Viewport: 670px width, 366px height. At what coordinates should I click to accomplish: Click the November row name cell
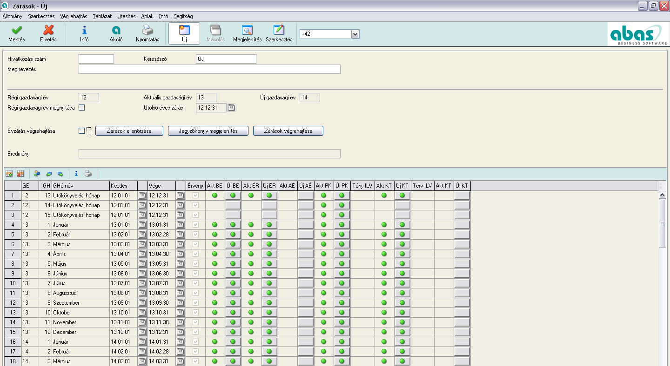[x=80, y=322]
